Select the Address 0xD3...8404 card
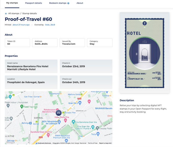 pyautogui.click(x=45, y=43)
